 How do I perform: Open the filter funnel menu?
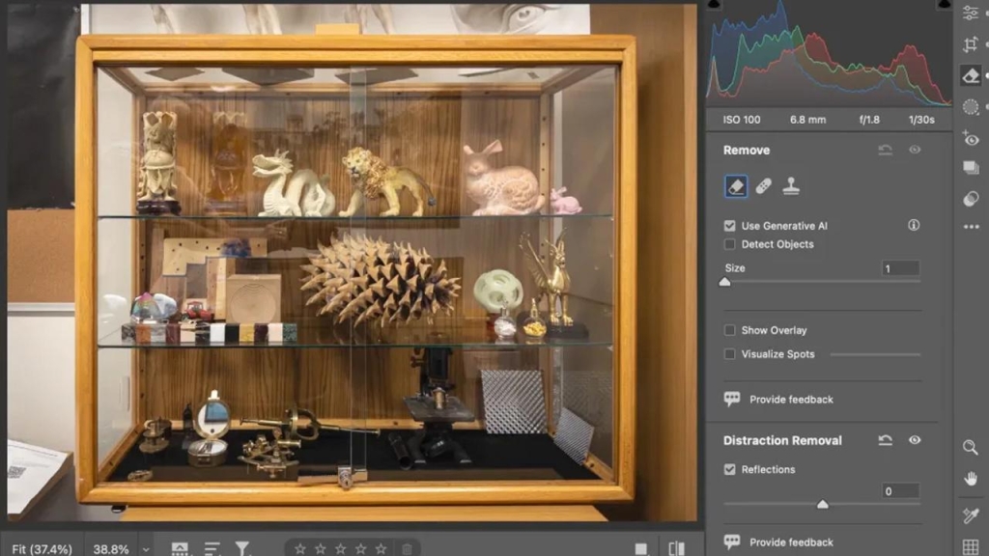[242, 549]
